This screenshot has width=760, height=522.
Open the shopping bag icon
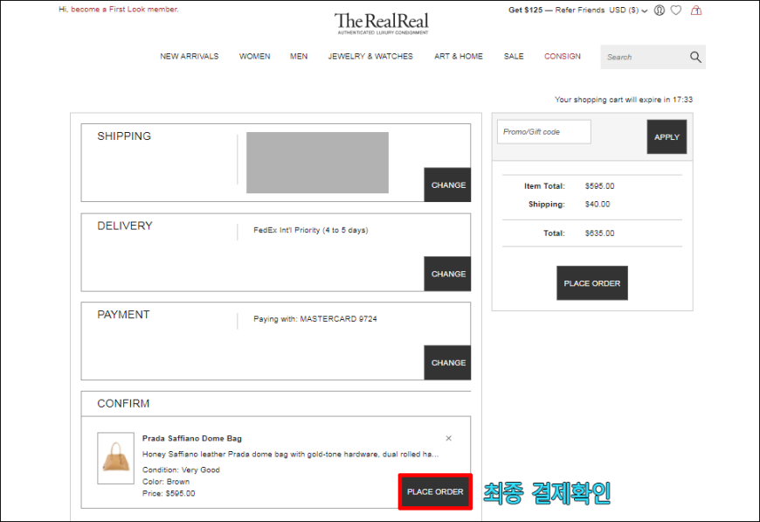tap(696, 10)
